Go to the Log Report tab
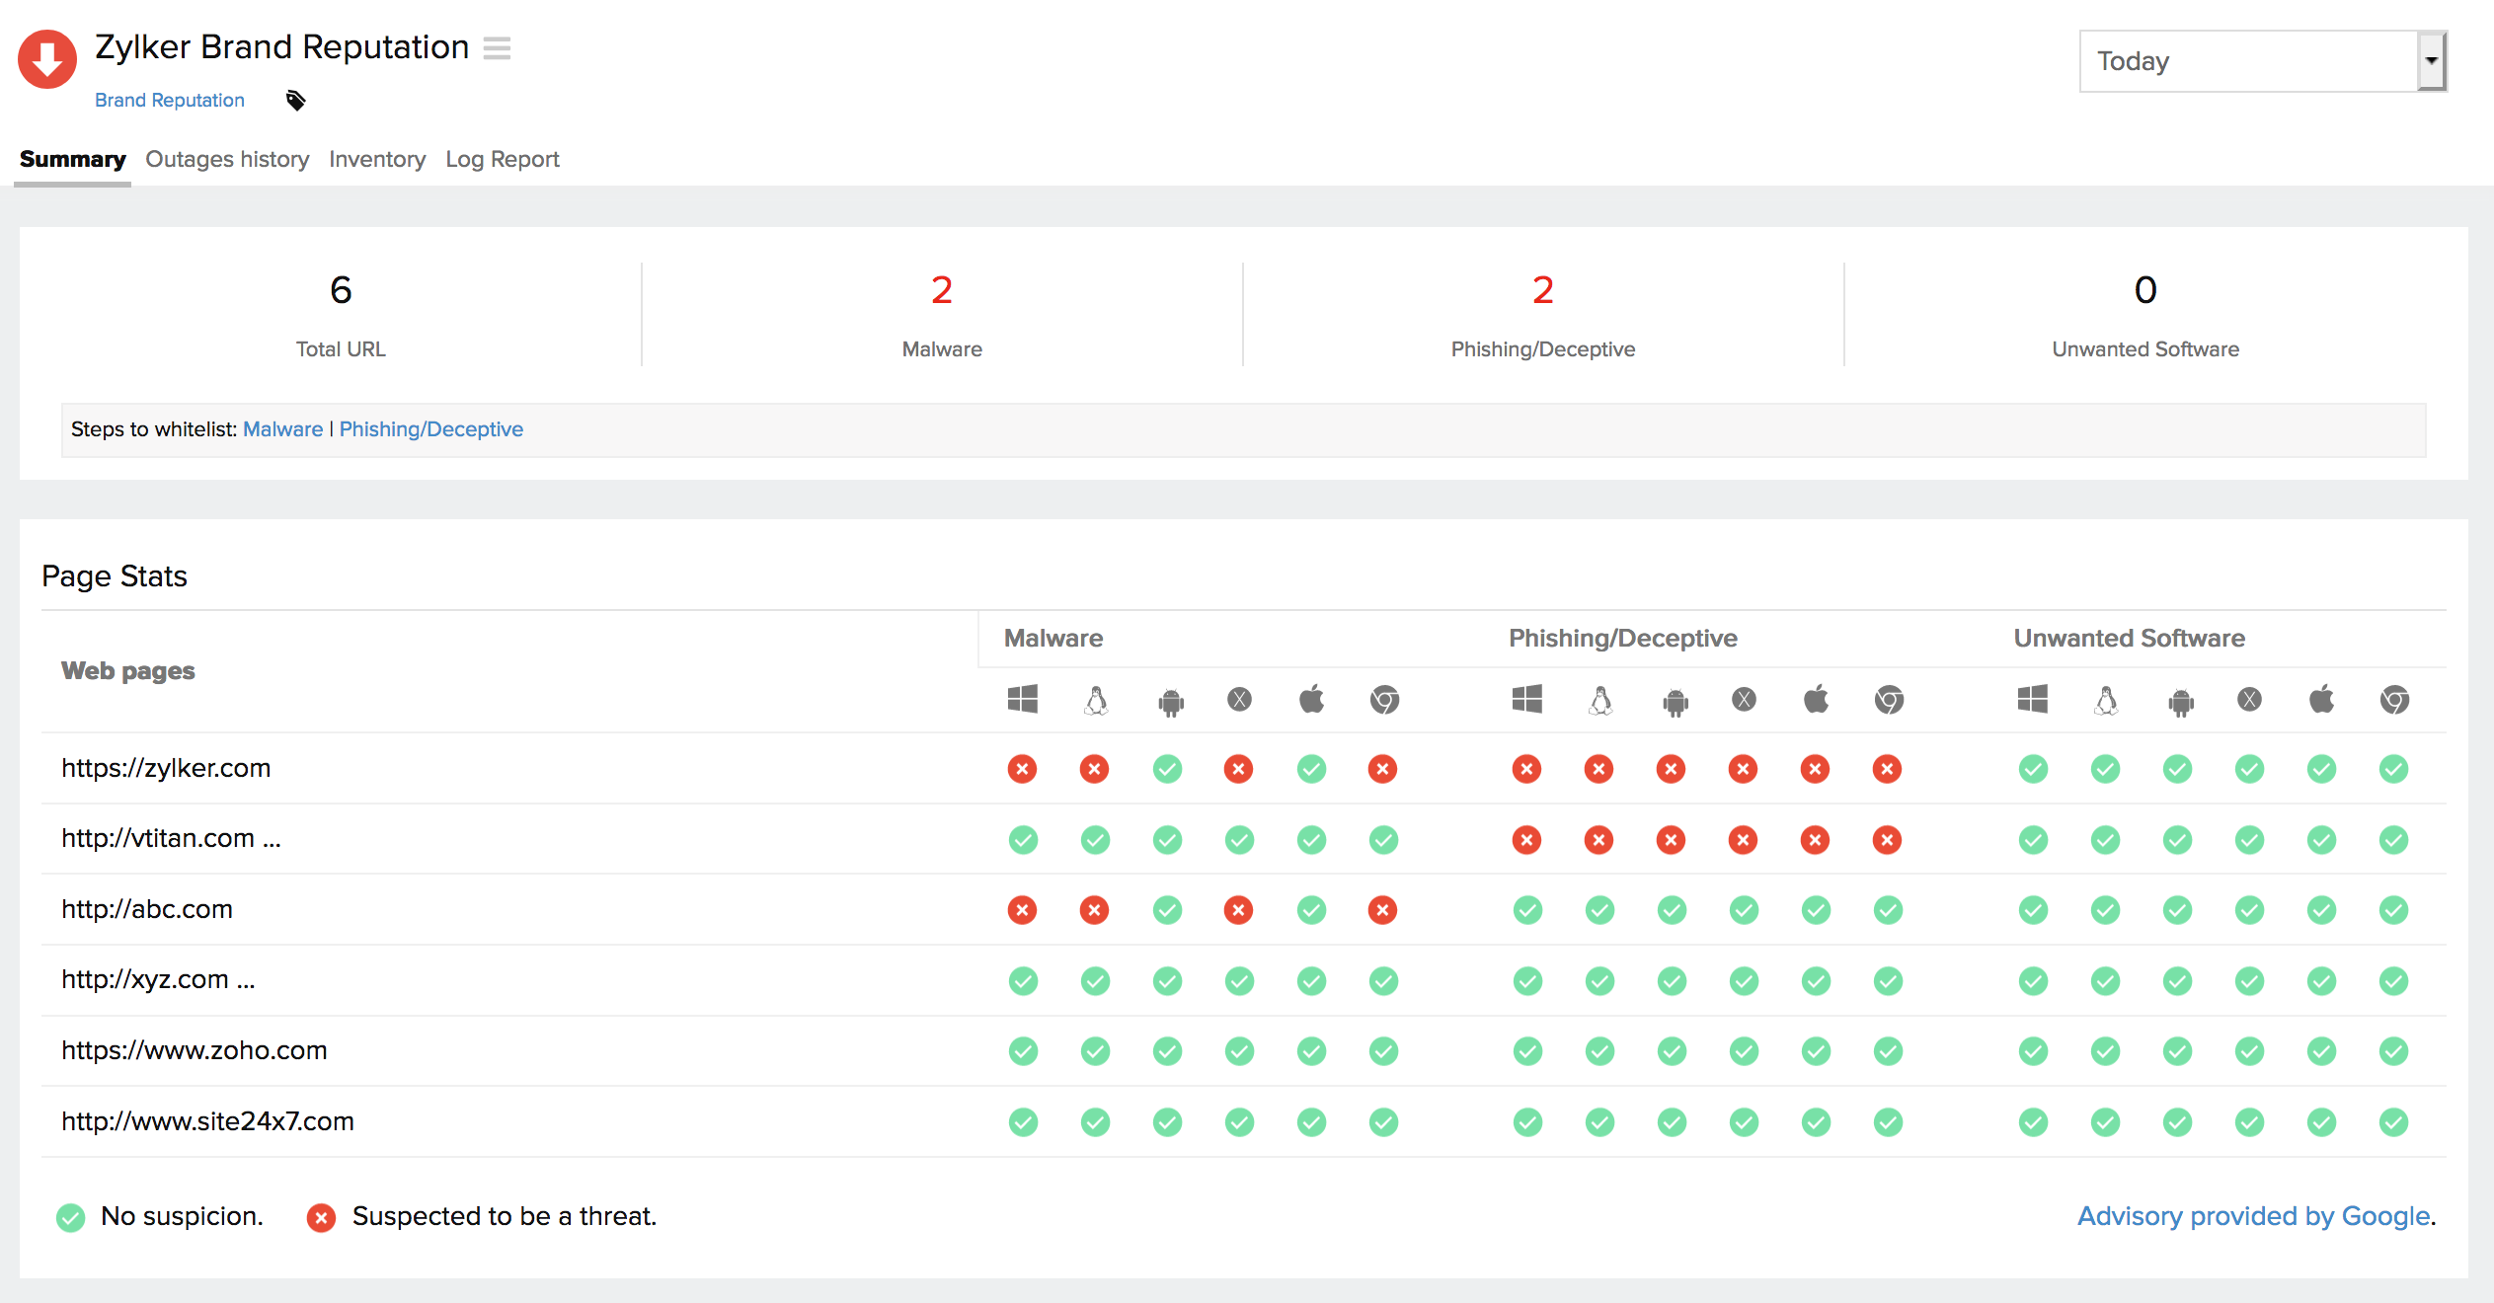Image resolution: width=2494 pixels, height=1303 pixels. click(x=502, y=159)
